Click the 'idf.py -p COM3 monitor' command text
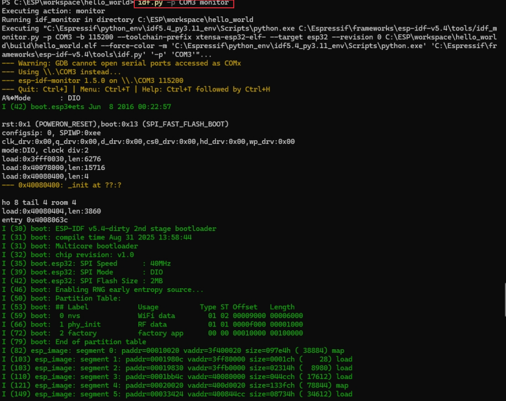Viewport: 506px width, 401px height. pos(184,3)
